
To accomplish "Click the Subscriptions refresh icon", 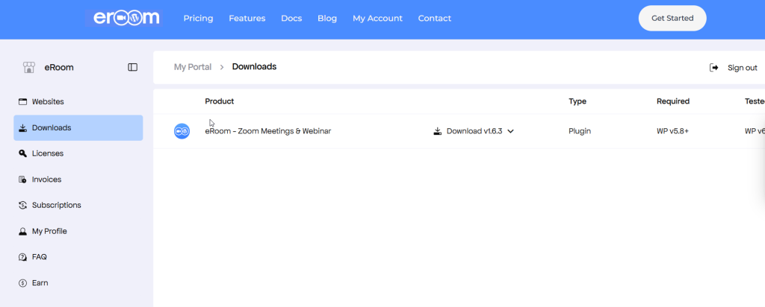I will [x=23, y=205].
